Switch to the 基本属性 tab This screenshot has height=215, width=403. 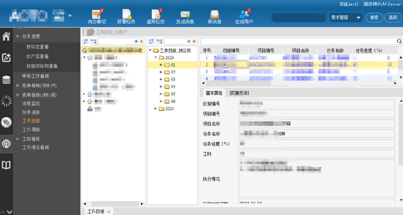[x=214, y=93]
